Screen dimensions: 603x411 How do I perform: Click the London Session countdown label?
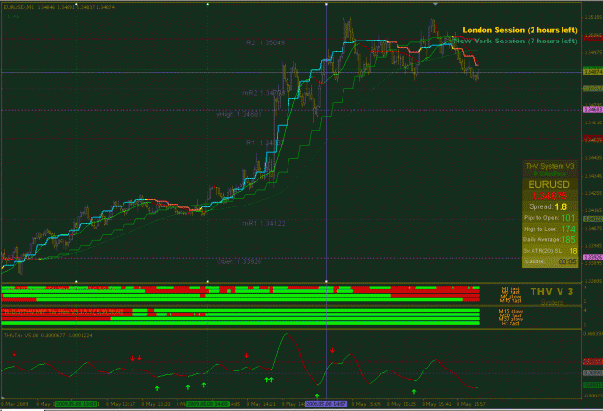pyautogui.click(x=520, y=30)
